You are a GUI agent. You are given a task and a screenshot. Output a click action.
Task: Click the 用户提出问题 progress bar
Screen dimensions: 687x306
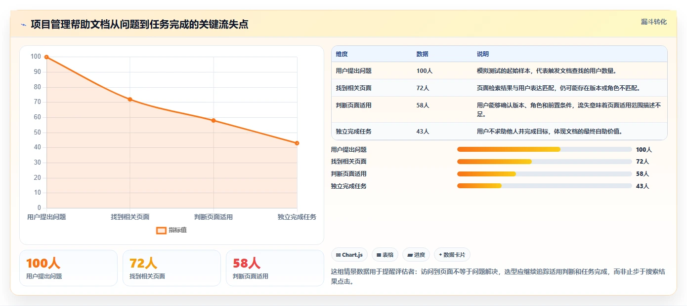(545, 149)
